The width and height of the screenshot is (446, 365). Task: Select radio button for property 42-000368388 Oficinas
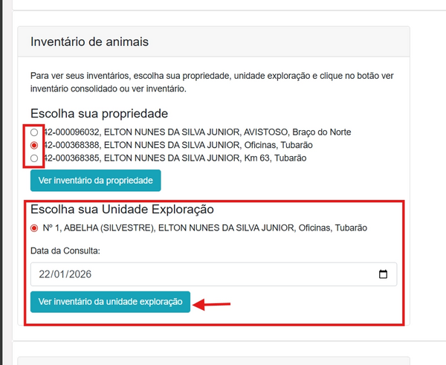point(34,145)
